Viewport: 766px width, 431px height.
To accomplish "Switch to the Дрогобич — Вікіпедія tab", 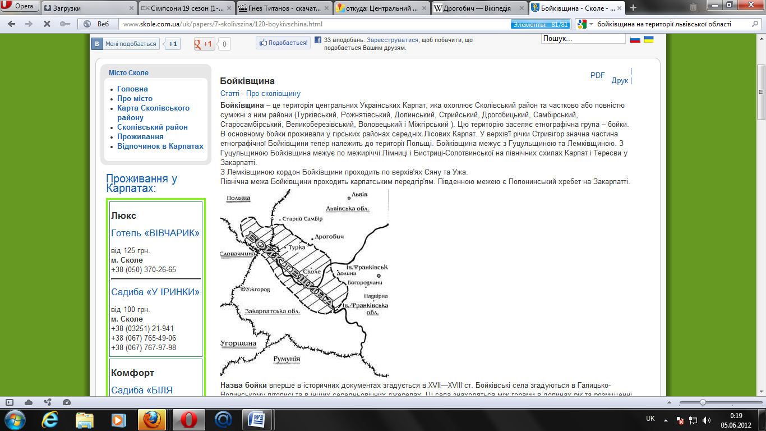I will click(x=478, y=8).
